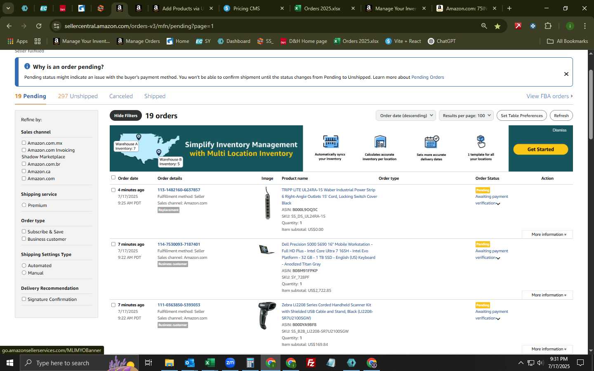This screenshot has width=594, height=371.
Task: Select Manual shipping settings type
Action: (x=24, y=272)
